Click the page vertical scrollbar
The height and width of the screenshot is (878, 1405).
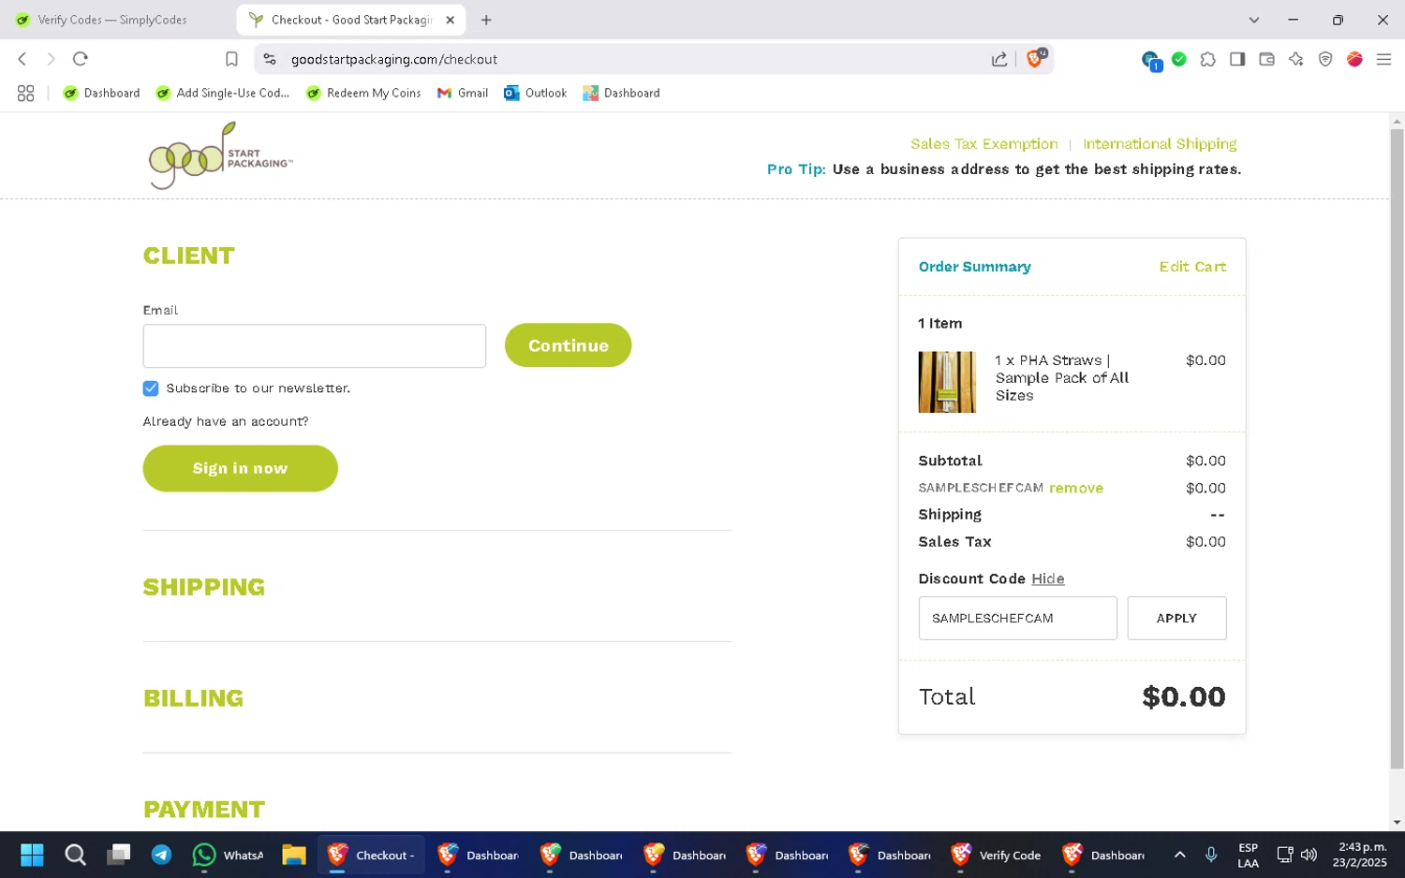tap(1397, 449)
